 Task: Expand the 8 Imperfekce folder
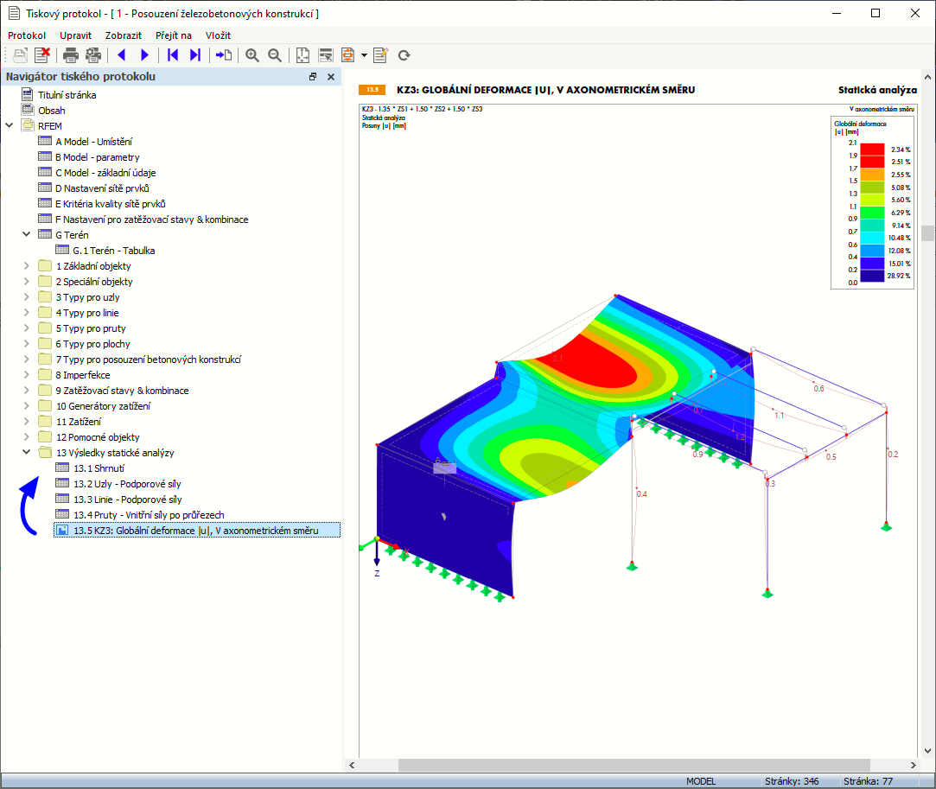click(x=26, y=374)
